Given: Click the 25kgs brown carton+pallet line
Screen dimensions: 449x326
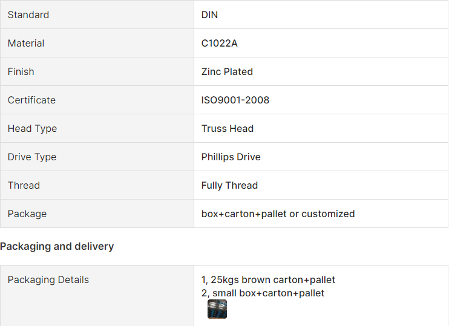Looking at the screenshot, I should coord(268,279).
